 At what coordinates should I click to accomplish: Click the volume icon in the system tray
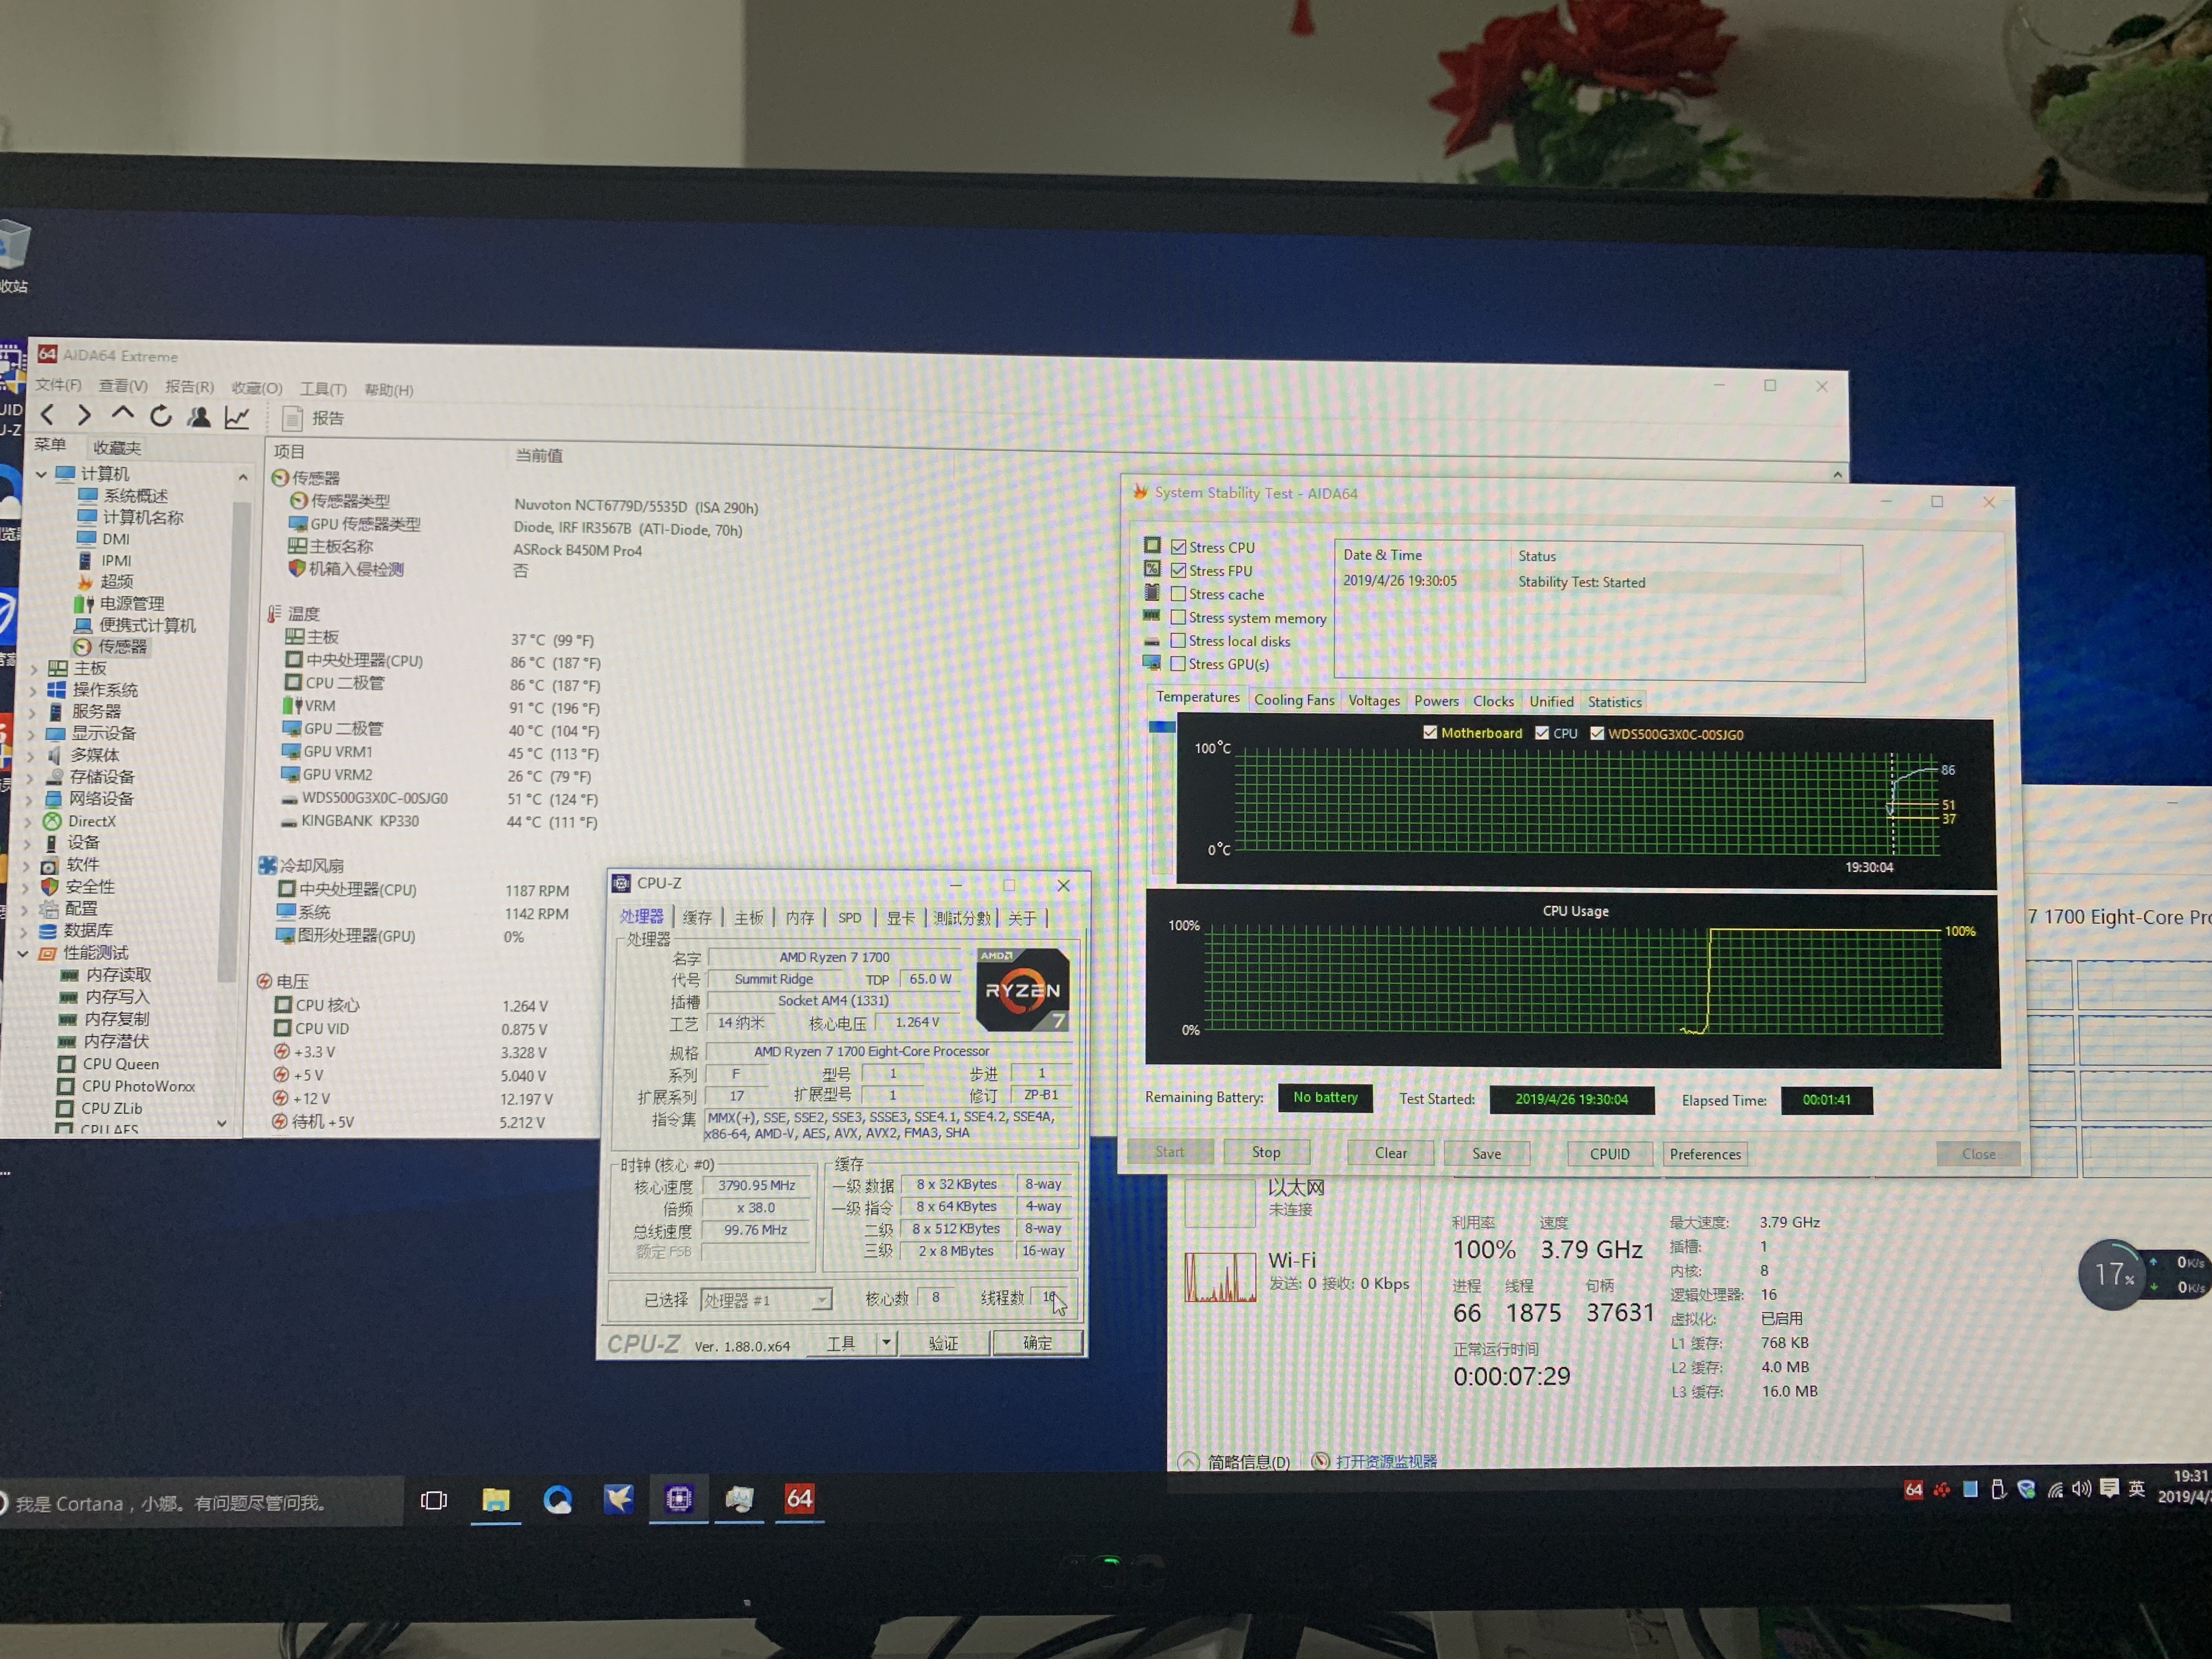click(x=2081, y=1489)
